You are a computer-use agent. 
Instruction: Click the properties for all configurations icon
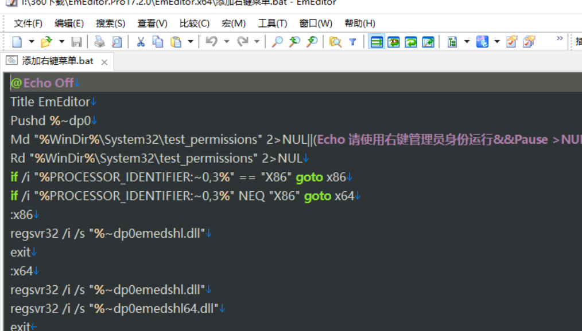tap(529, 42)
